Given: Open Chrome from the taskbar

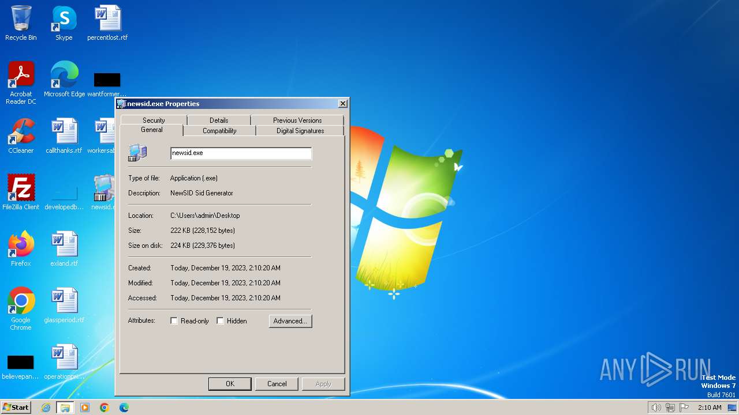Looking at the screenshot, I should point(104,408).
